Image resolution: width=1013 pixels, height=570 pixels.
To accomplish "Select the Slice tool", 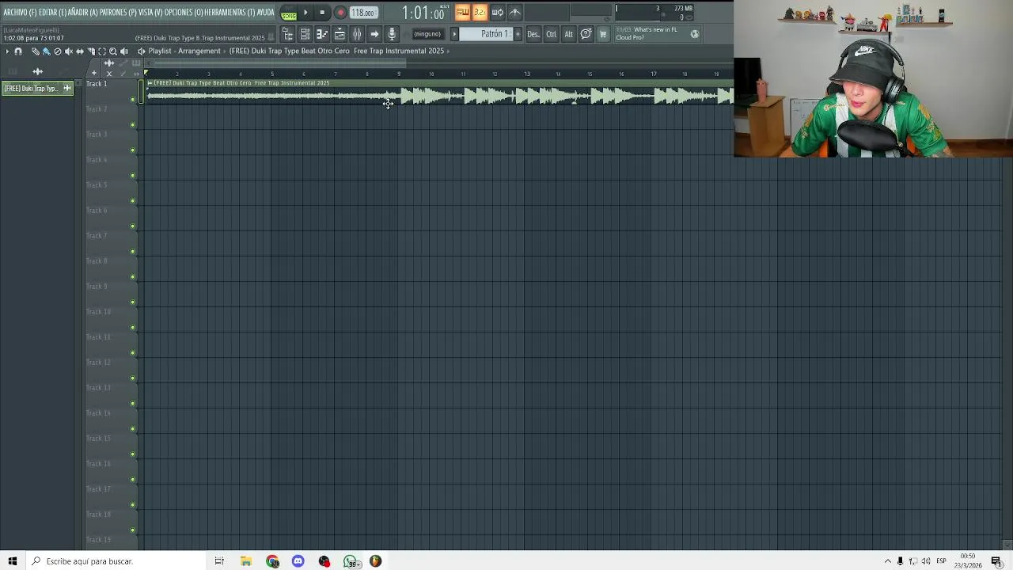I will 90,51.
